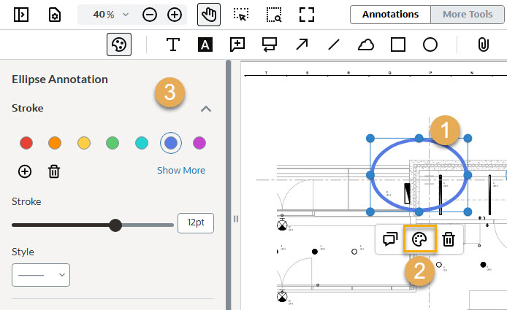Pick the cloud annotation tool
Screen dimensions: 507x310
(x=366, y=44)
